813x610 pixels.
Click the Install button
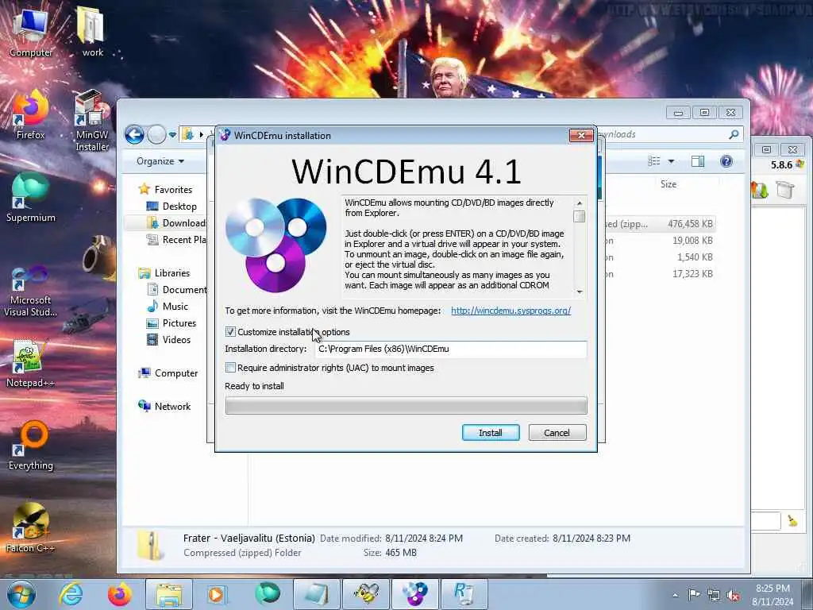[x=491, y=433]
